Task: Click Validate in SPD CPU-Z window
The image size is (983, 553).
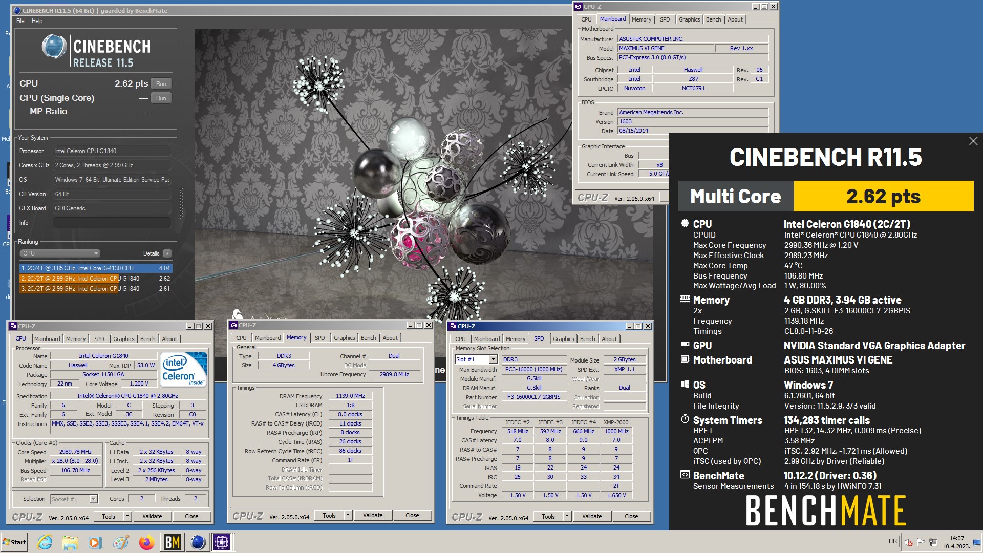Action: click(x=592, y=516)
